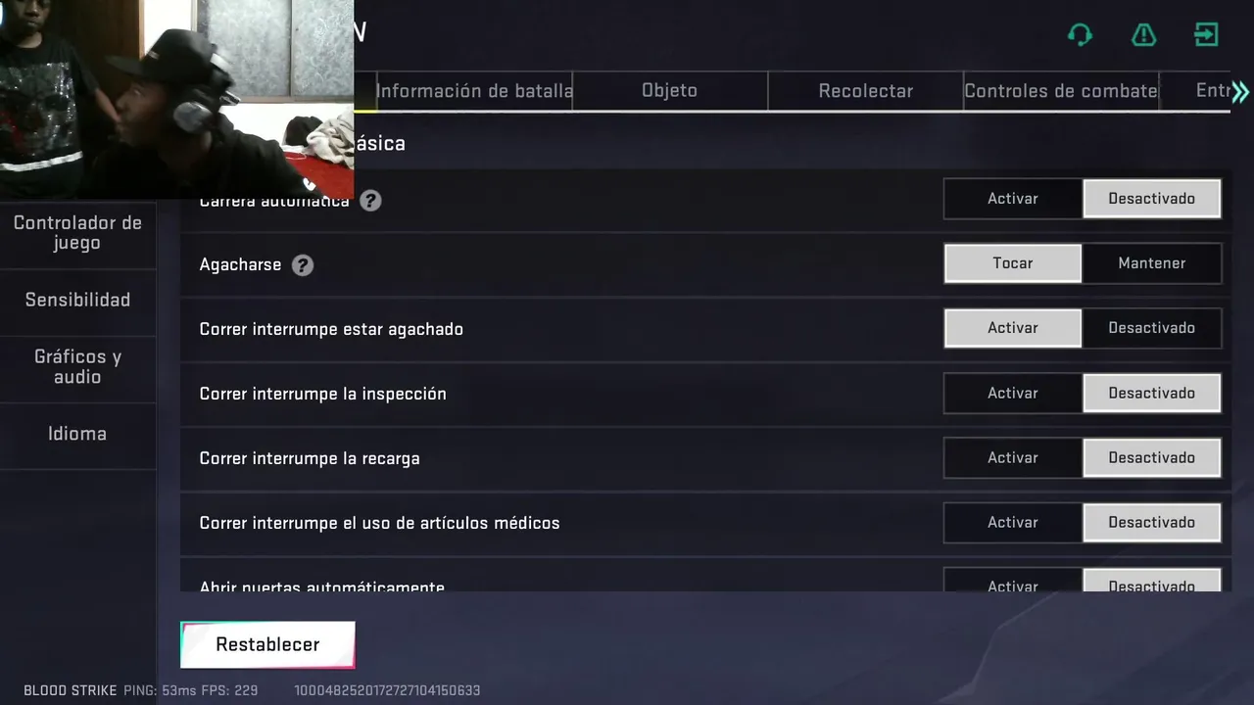Open help icon beside Agacharse
Viewport: 1254px width, 705px height.
coord(303,264)
